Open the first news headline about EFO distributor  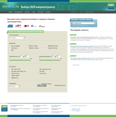[x=83, y=37]
